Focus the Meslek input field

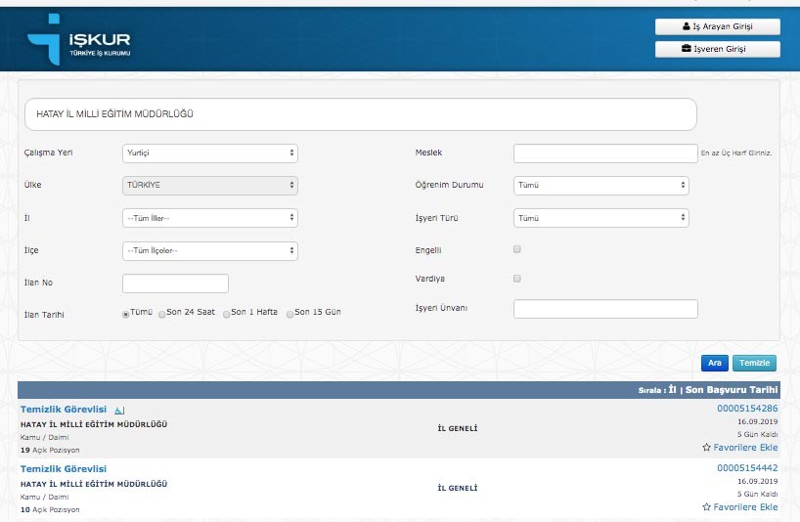pos(604,153)
